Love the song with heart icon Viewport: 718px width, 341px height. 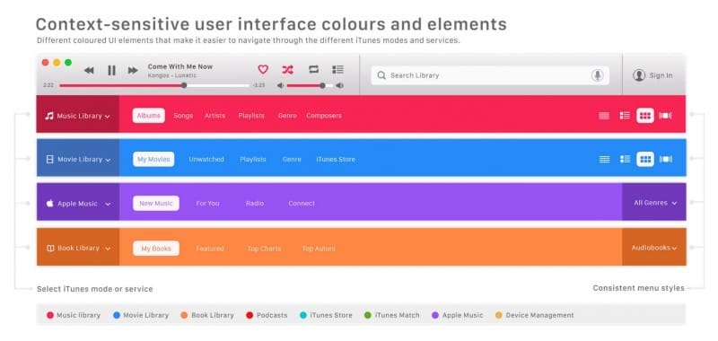(x=263, y=70)
